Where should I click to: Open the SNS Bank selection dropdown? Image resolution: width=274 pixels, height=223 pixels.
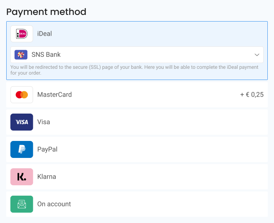(137, 55)
